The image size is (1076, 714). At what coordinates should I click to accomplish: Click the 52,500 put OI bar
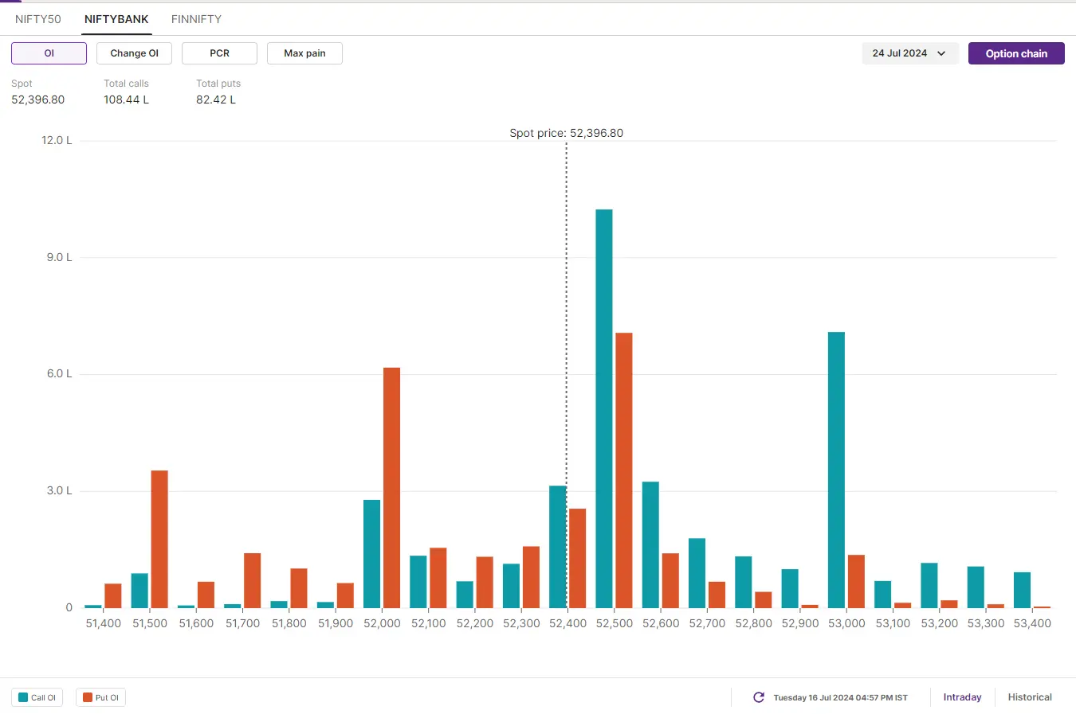click(623, 470)
